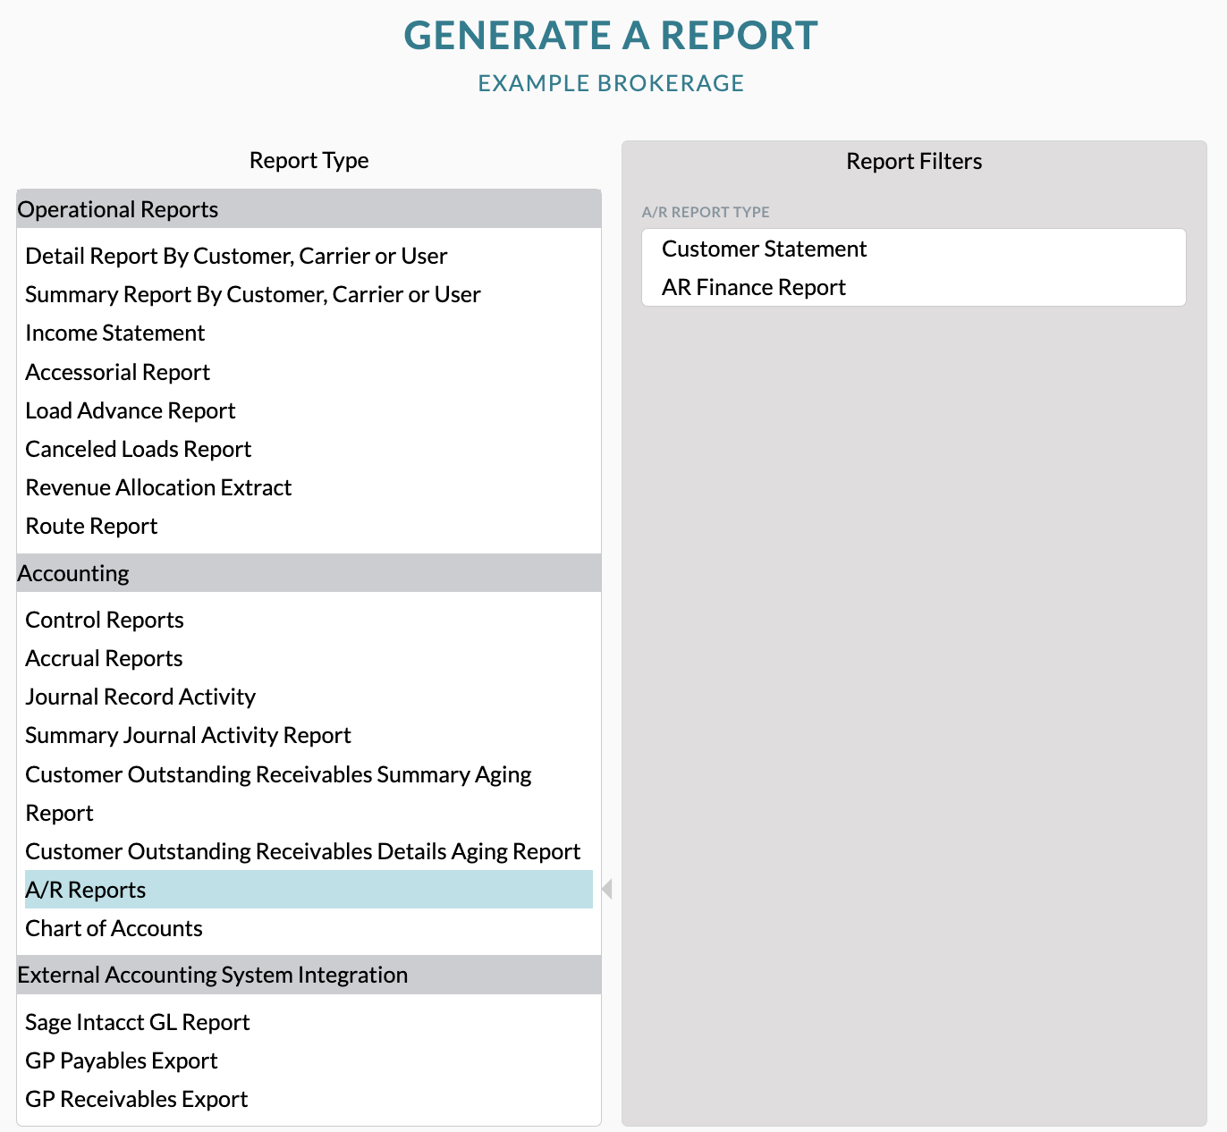Screen dimensions: 1227x1132
Task: Select the Accessorial Report
Action: tap(117, 372)
